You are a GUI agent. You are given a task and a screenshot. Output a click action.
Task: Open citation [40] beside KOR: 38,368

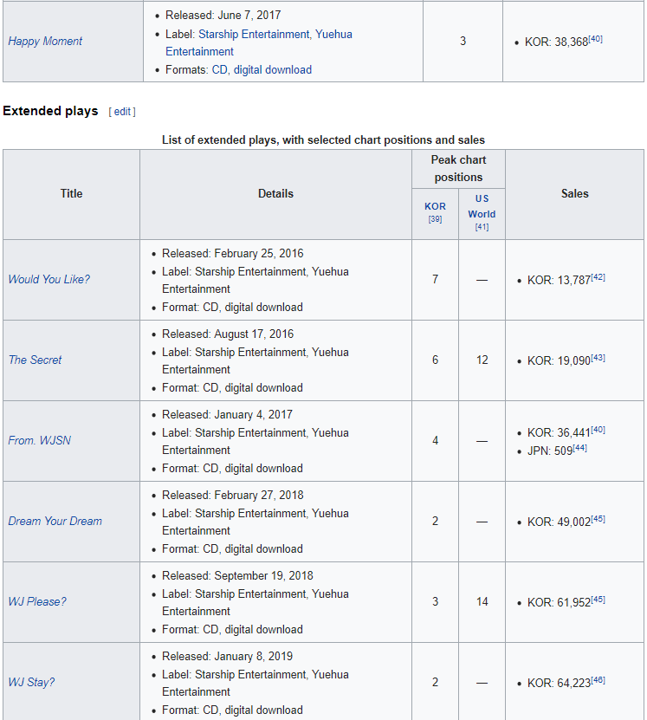(596, 39)
